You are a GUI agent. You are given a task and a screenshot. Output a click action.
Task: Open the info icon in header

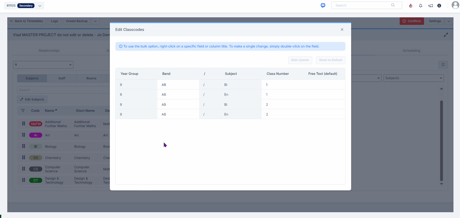(x=439, y=6)
